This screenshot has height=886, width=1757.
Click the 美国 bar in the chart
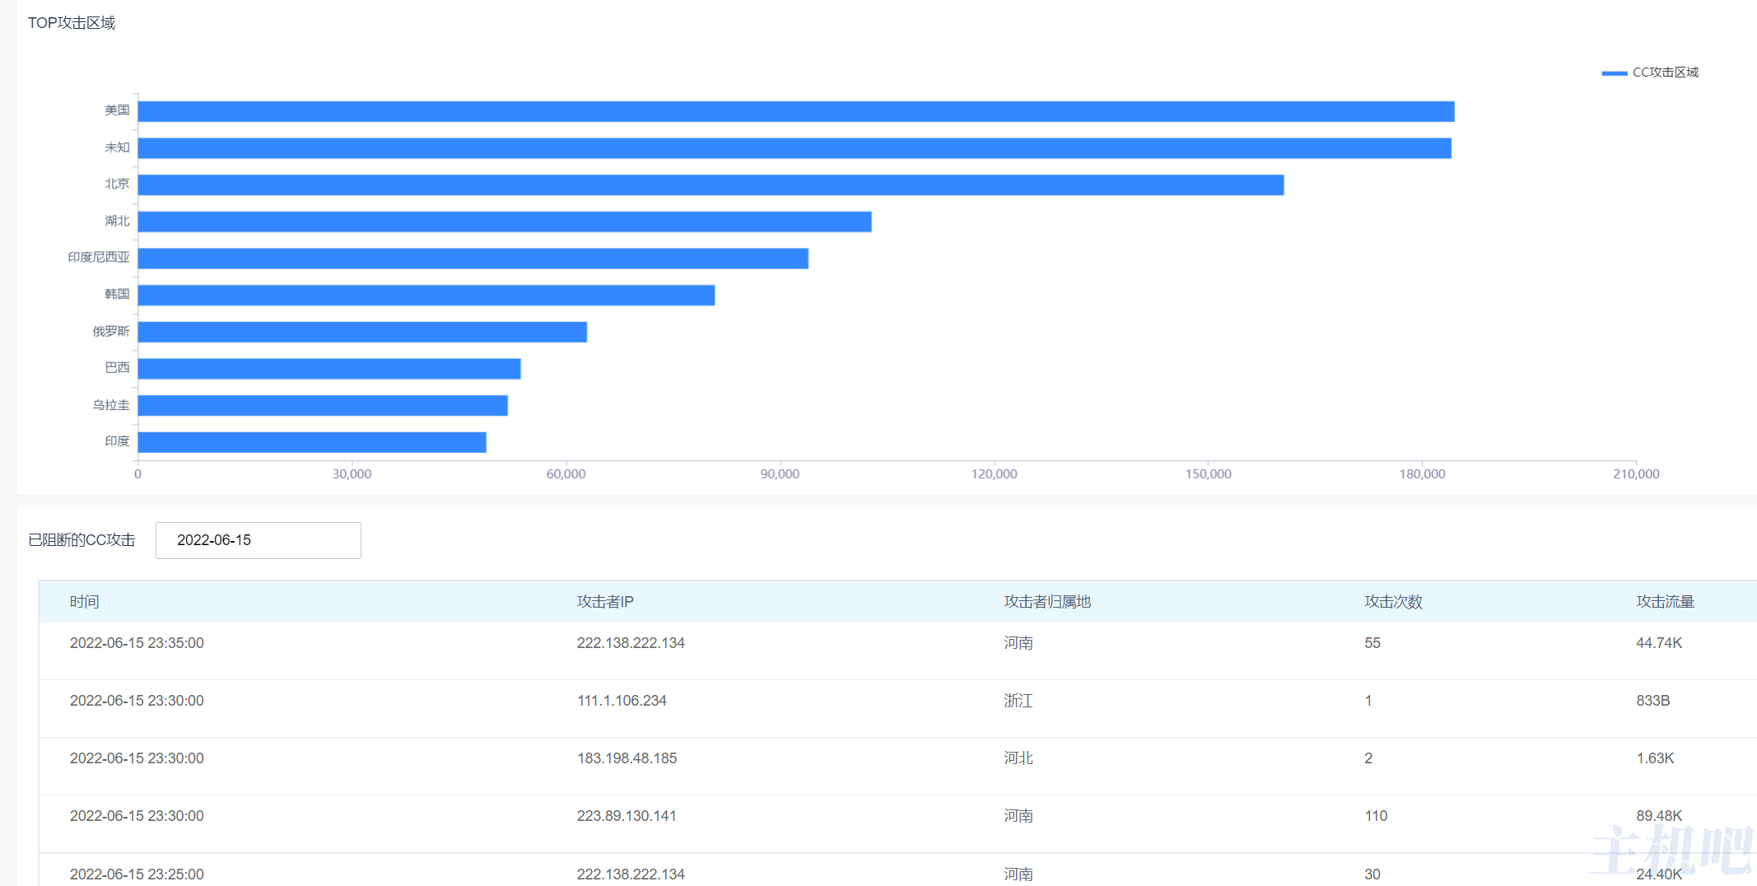(796, 111)
